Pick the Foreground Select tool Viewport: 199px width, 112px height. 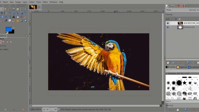click(x=17, y=9)
